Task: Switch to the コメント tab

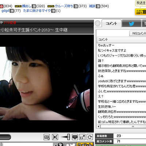Action: pyautogui.click(x=111, y=23)
